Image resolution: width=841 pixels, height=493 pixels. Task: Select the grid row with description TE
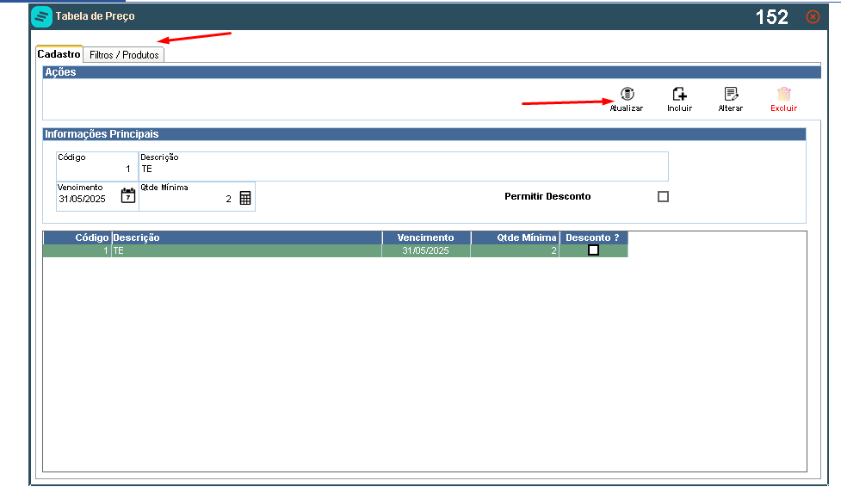click(335, 250)
